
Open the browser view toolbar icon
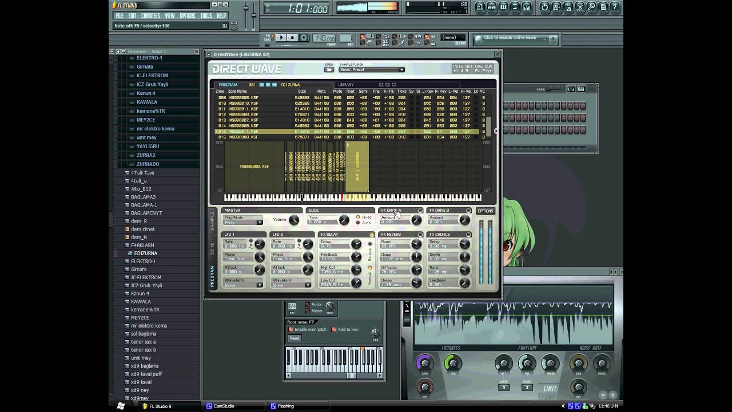[515, 7]
